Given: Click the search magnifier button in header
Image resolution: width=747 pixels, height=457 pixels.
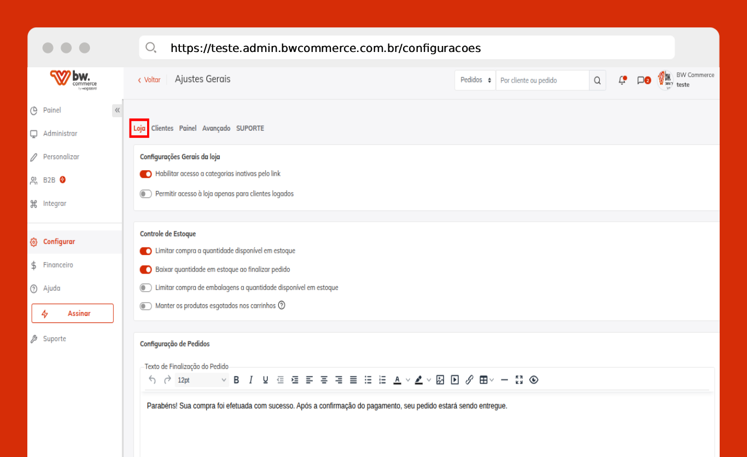Looking at the screenshot, I should (597, 80).
